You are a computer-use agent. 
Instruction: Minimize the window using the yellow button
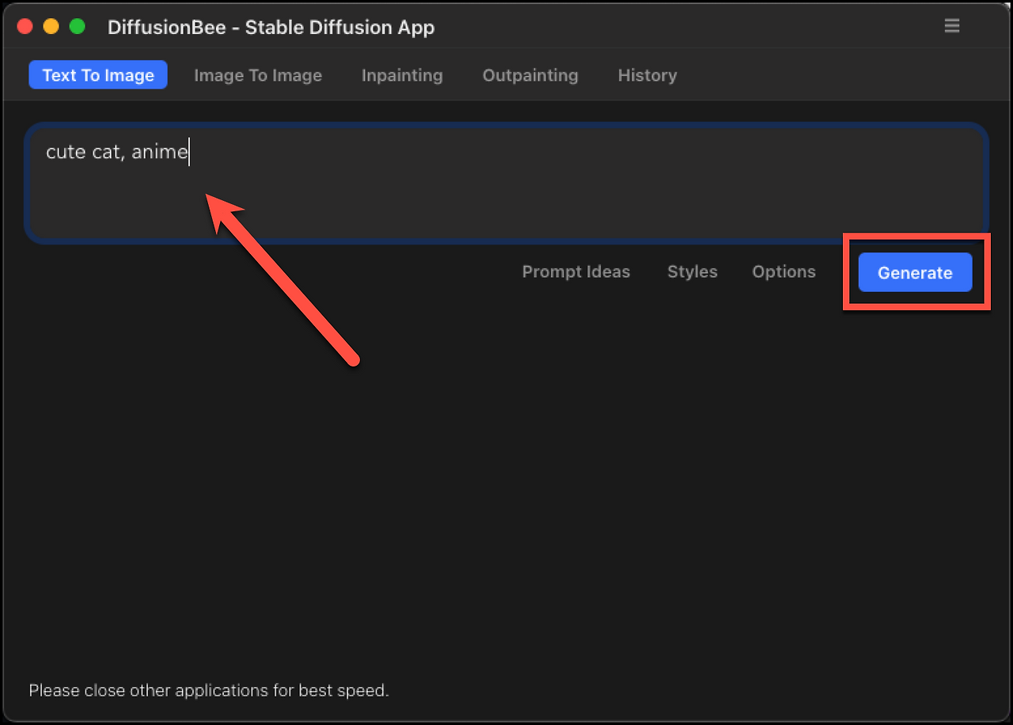coord(51,27)
